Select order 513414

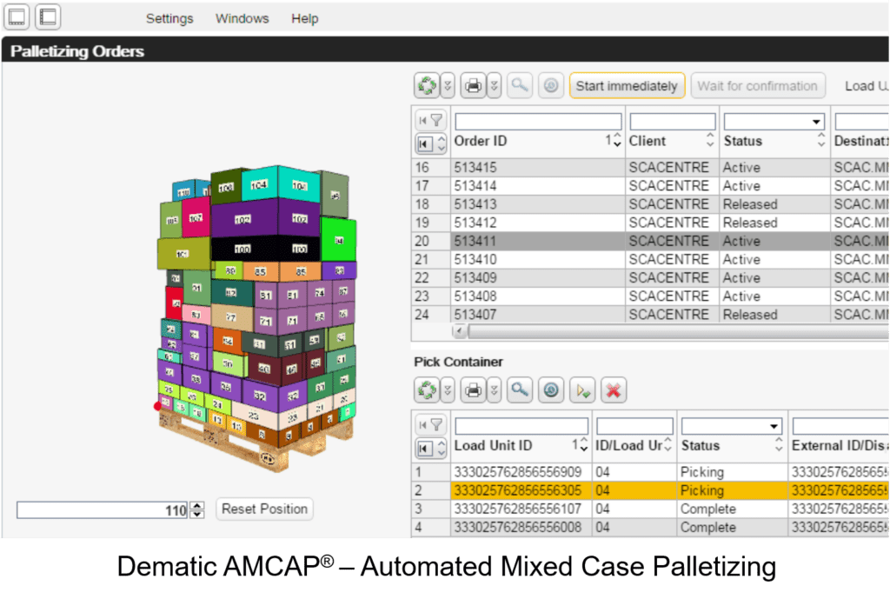(650, 186)
